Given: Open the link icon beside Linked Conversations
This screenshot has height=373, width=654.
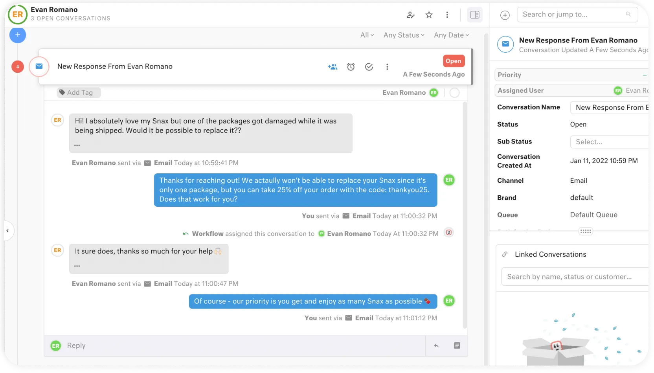Looking at the screenshot, I should [x=505, y=254].
